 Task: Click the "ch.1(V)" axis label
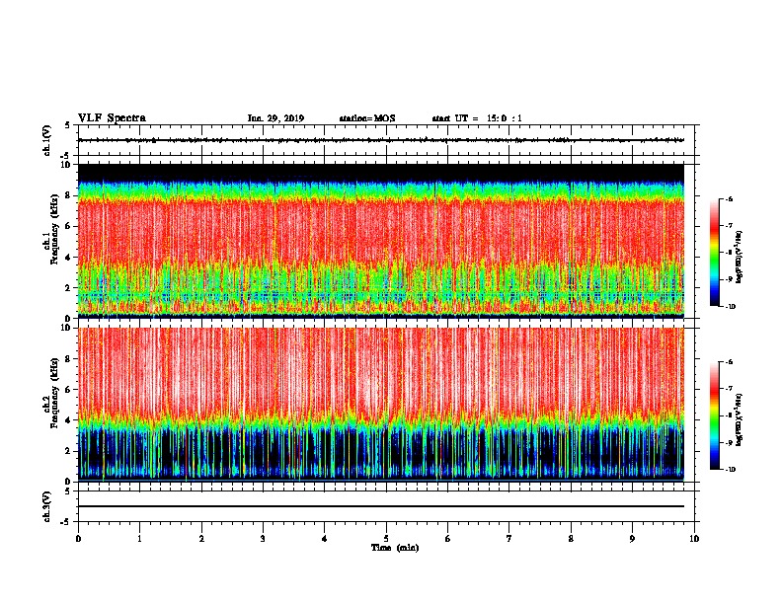(x=47, y=140)
